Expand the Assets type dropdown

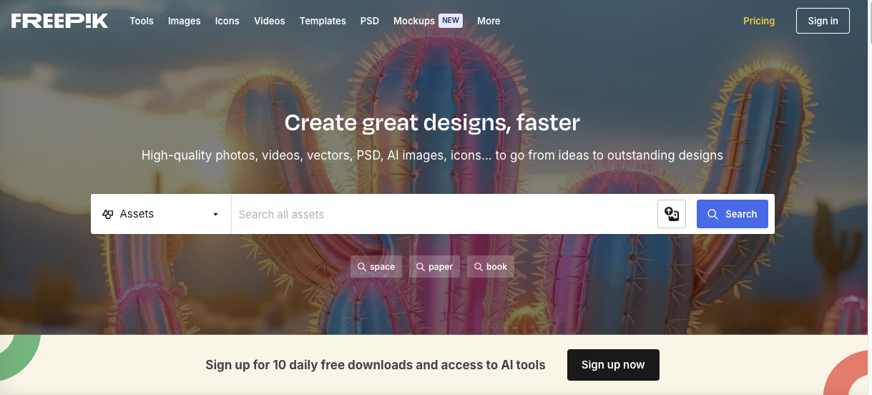point(161,214)
